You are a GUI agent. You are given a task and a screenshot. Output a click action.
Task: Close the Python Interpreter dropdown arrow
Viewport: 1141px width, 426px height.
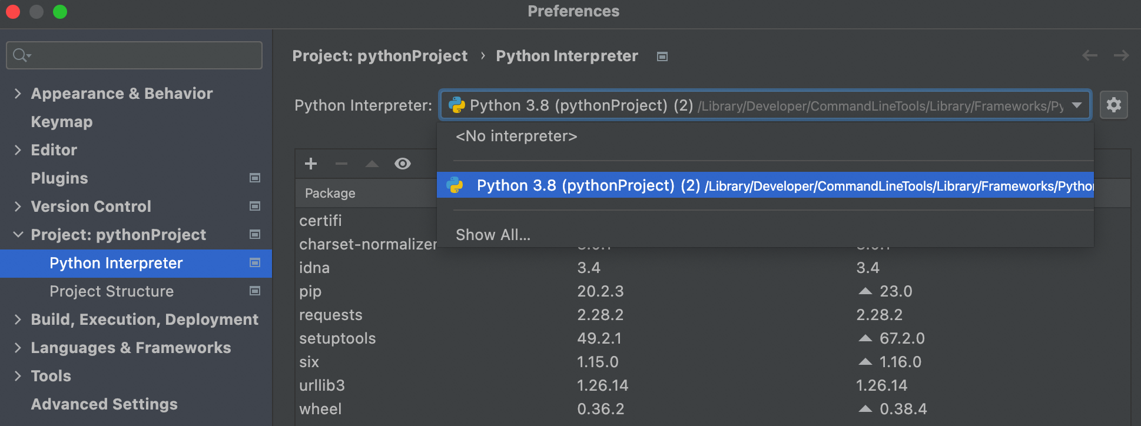1077,105
